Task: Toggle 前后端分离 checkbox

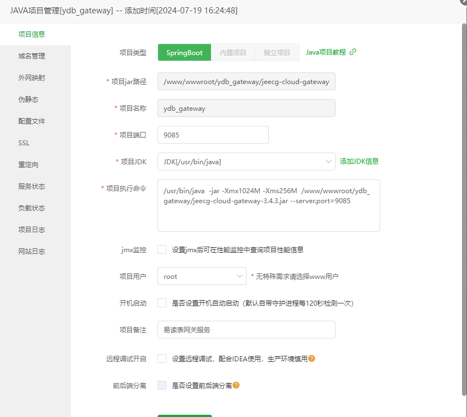Action: 162,385
